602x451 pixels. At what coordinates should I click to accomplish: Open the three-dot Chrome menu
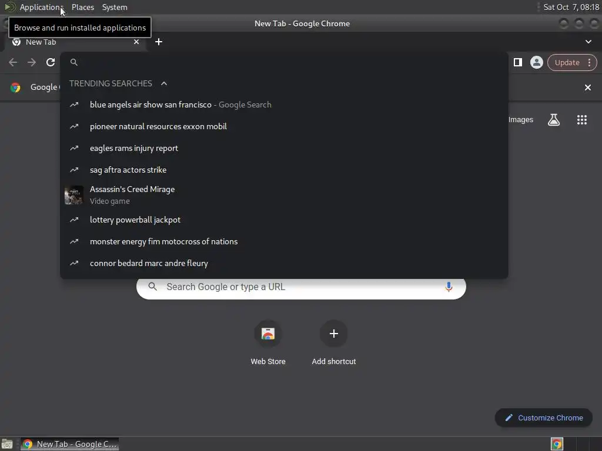click(x=589, y=62)
